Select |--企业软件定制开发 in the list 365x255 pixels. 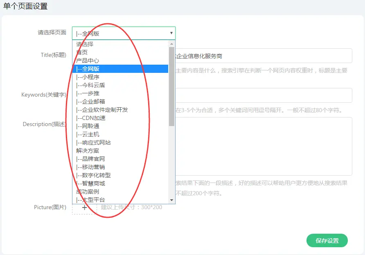(x=120, y=110)
